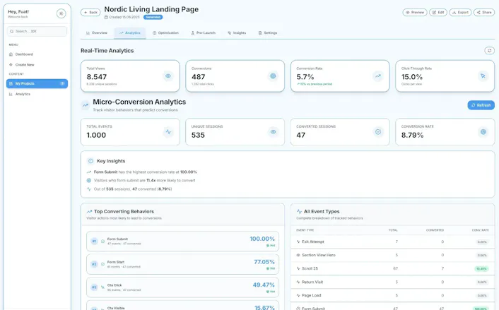
Task: Click the green rate badge on Scroll 25 row
Action: (x=481, y=269)
